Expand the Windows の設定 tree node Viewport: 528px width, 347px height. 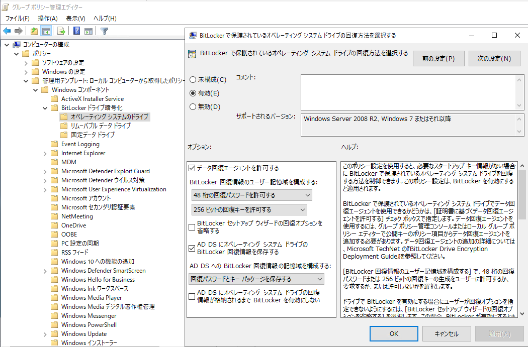[x=26, y=72]
